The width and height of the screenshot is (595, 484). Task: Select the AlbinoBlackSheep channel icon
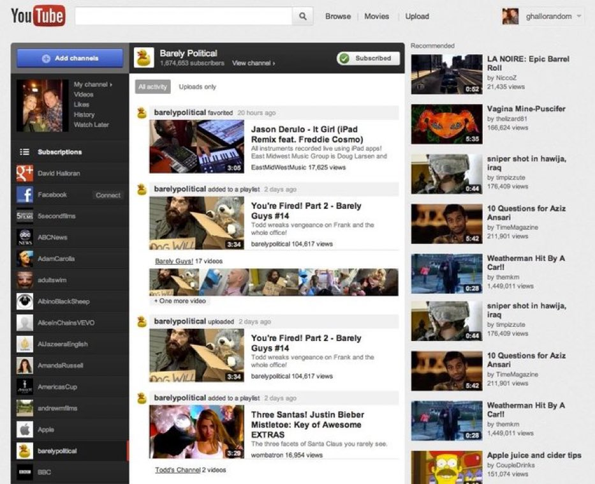tap(25, 301)
